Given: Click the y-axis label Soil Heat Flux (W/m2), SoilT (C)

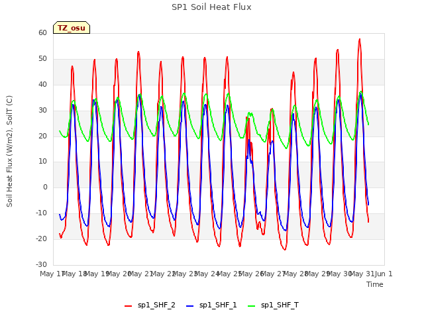Looking at the screenshot, I should [x=9, y=151].
